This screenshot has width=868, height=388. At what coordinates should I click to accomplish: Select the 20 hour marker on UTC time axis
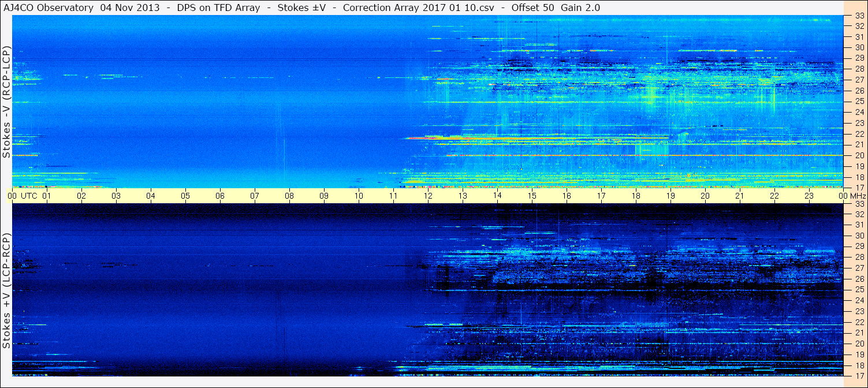(705, 196)
